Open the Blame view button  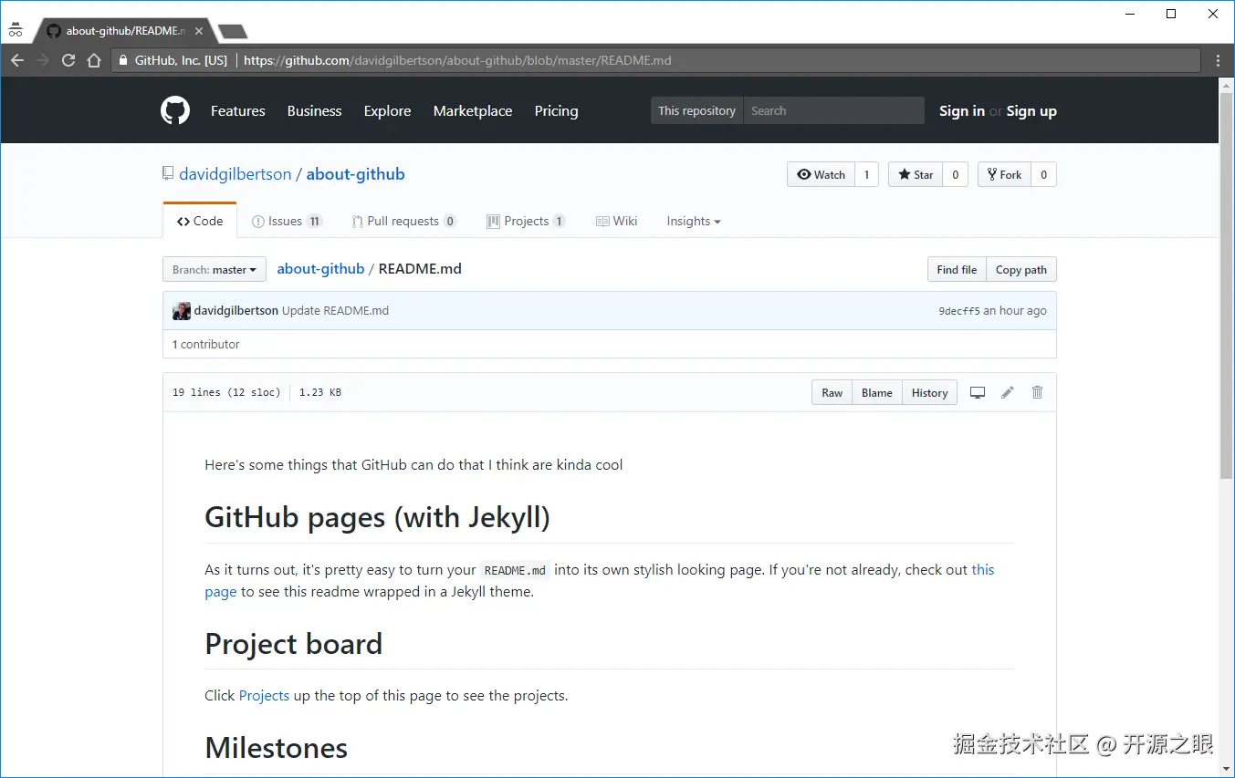pyautogui.click(x=876, y=393)
